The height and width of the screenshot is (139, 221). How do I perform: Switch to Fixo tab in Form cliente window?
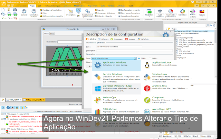pos(52,34)
